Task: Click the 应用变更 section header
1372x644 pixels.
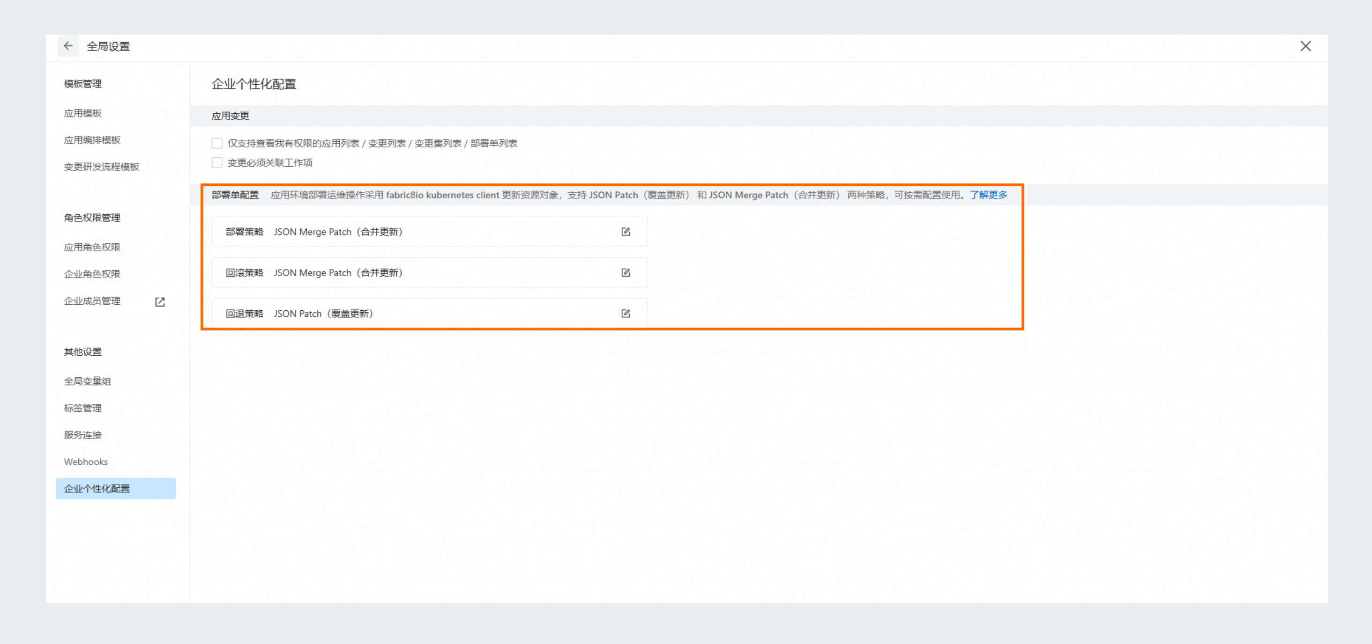Action: tap(230, 116)
